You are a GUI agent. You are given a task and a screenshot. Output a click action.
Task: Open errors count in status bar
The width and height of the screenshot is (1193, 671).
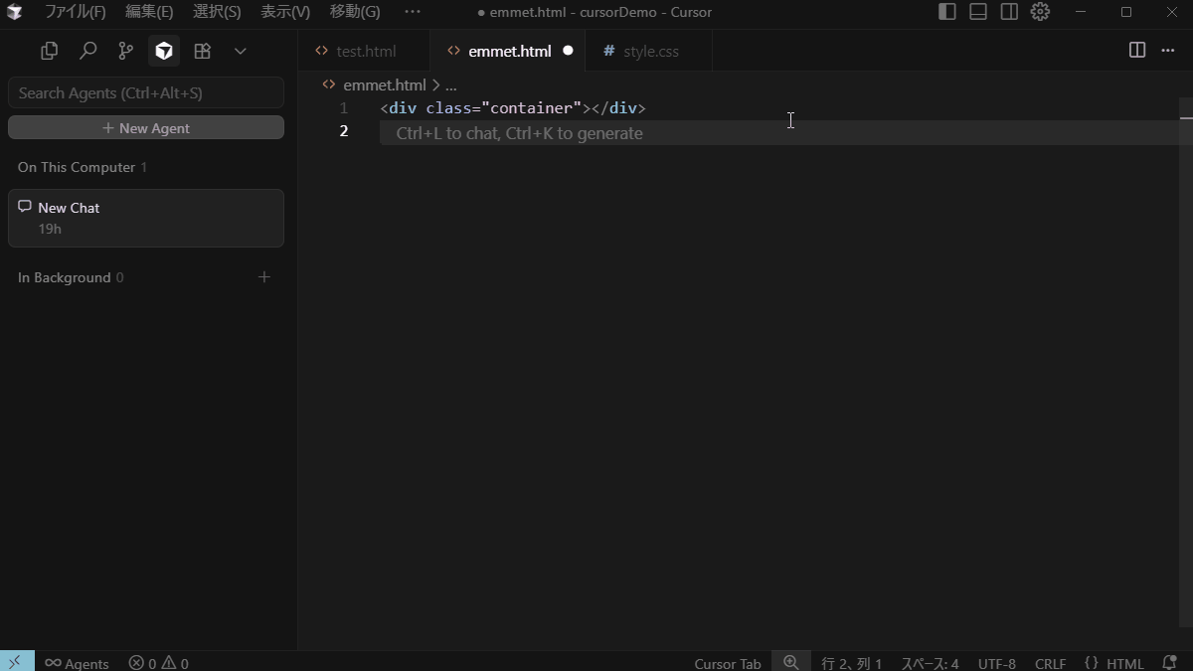(x=142, y=663)
